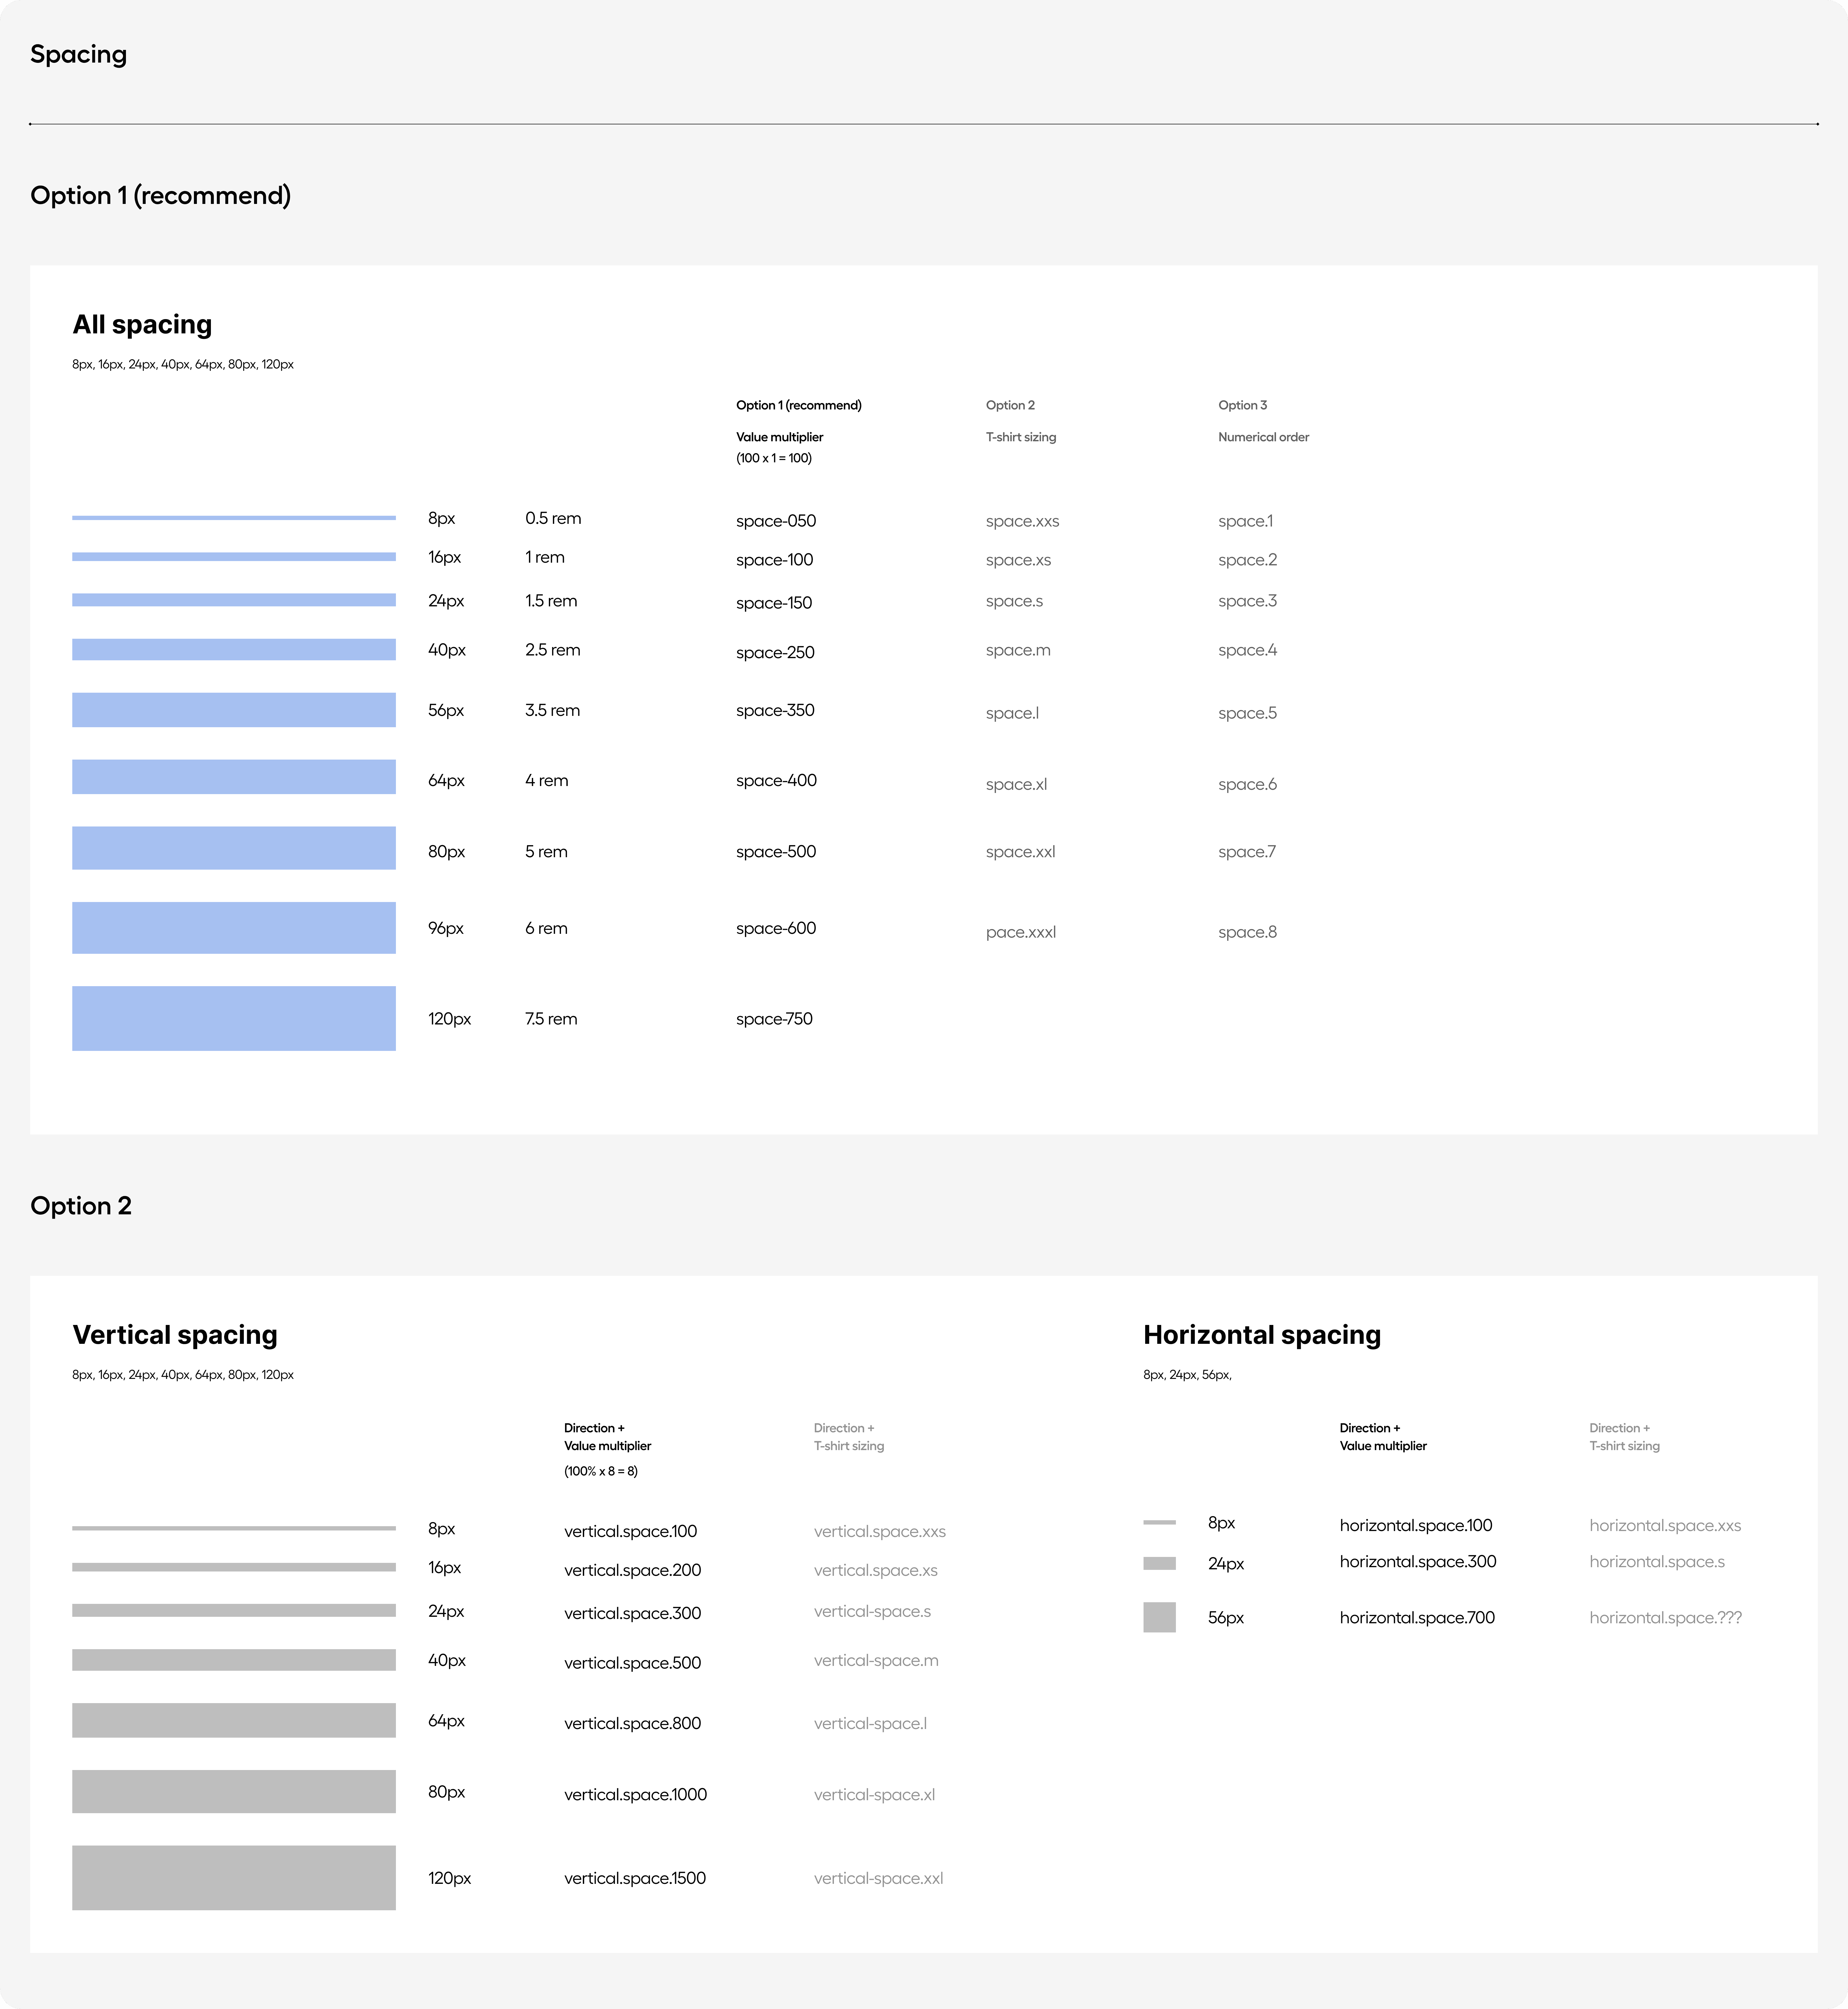Viewport: 1848px width, 2009px height.
Task: Click the '7.5 rem' value
Action: pyautogui.click(x=551, y=1019)
